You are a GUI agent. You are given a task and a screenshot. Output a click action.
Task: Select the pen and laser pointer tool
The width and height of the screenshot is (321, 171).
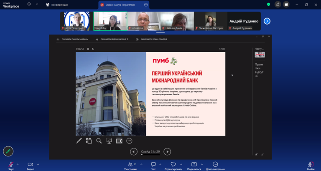coord(79,141)
